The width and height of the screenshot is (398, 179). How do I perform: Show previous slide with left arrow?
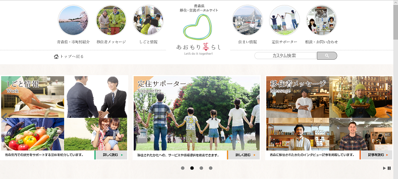[4, 117]
